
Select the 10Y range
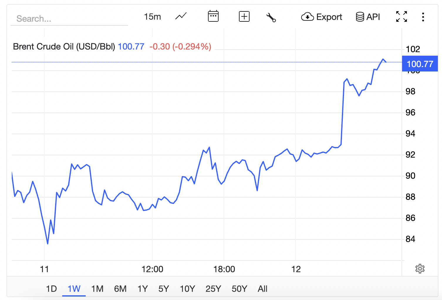187,289
